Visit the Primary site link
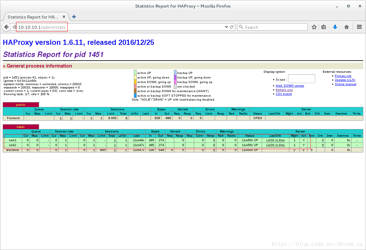 343,76
